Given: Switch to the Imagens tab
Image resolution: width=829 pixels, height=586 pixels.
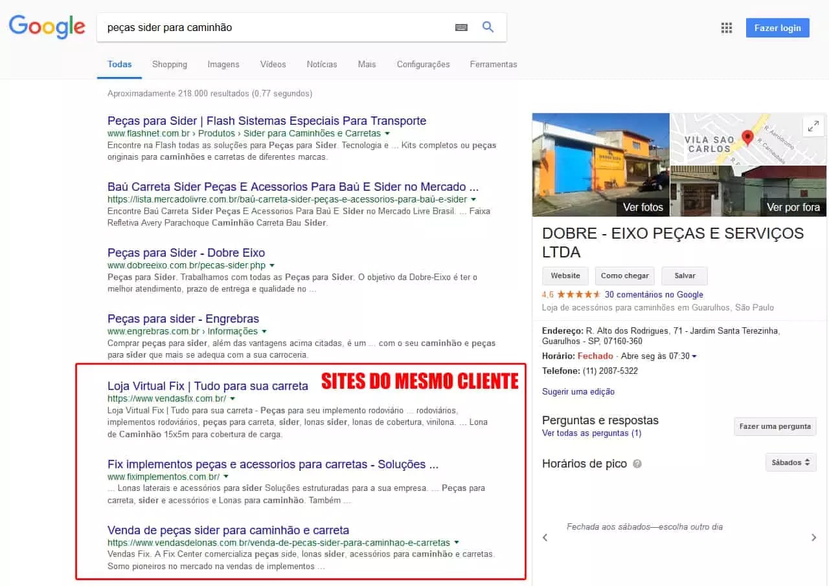Looking at the screenshot, I should 223,65.
